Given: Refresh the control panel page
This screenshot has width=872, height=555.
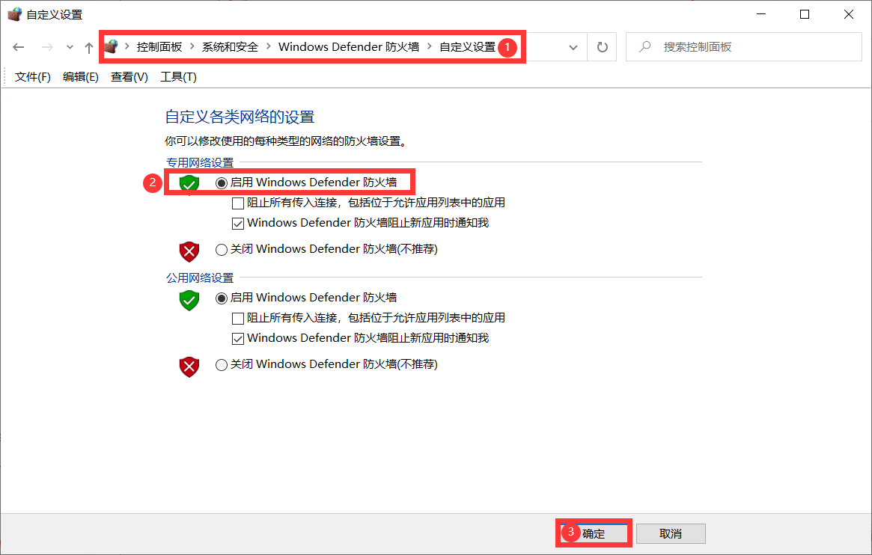Looking at the screenshot, I should 603,47.
